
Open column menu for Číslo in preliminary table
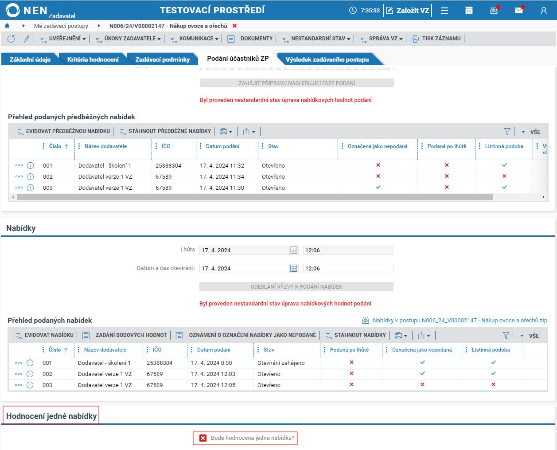[43, 146]
